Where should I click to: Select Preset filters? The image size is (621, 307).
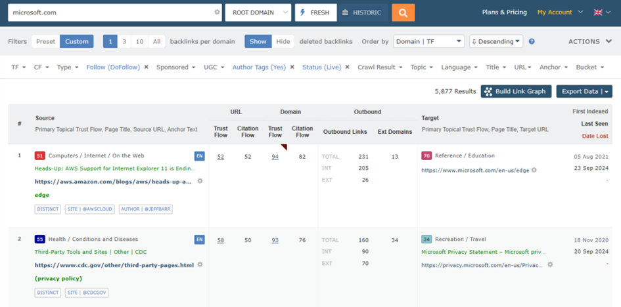click(46, 41)
